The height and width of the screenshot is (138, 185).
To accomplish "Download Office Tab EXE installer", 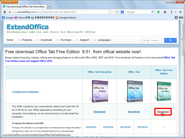I will pyautogui.click(x=134, y=112).
